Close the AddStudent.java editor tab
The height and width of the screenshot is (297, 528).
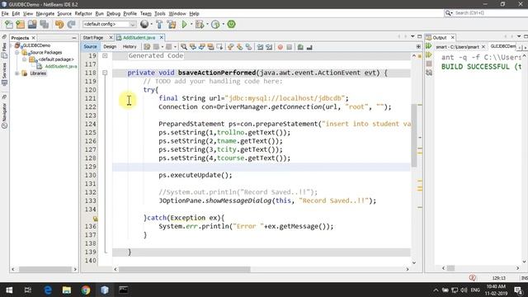tap(162, 37)
